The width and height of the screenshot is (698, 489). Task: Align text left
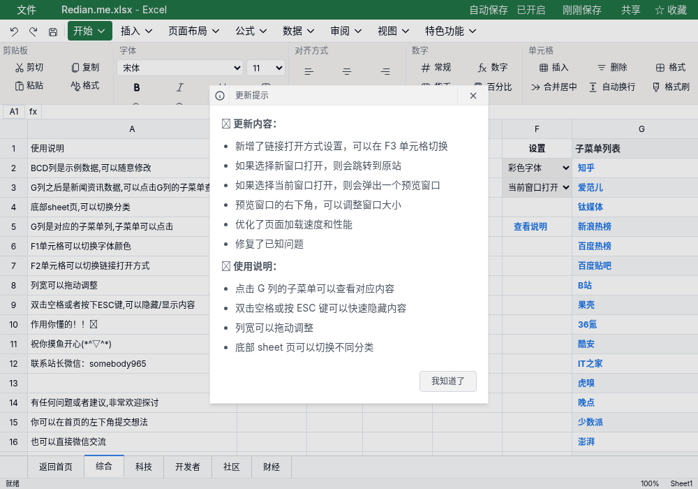tap(309, 71)
